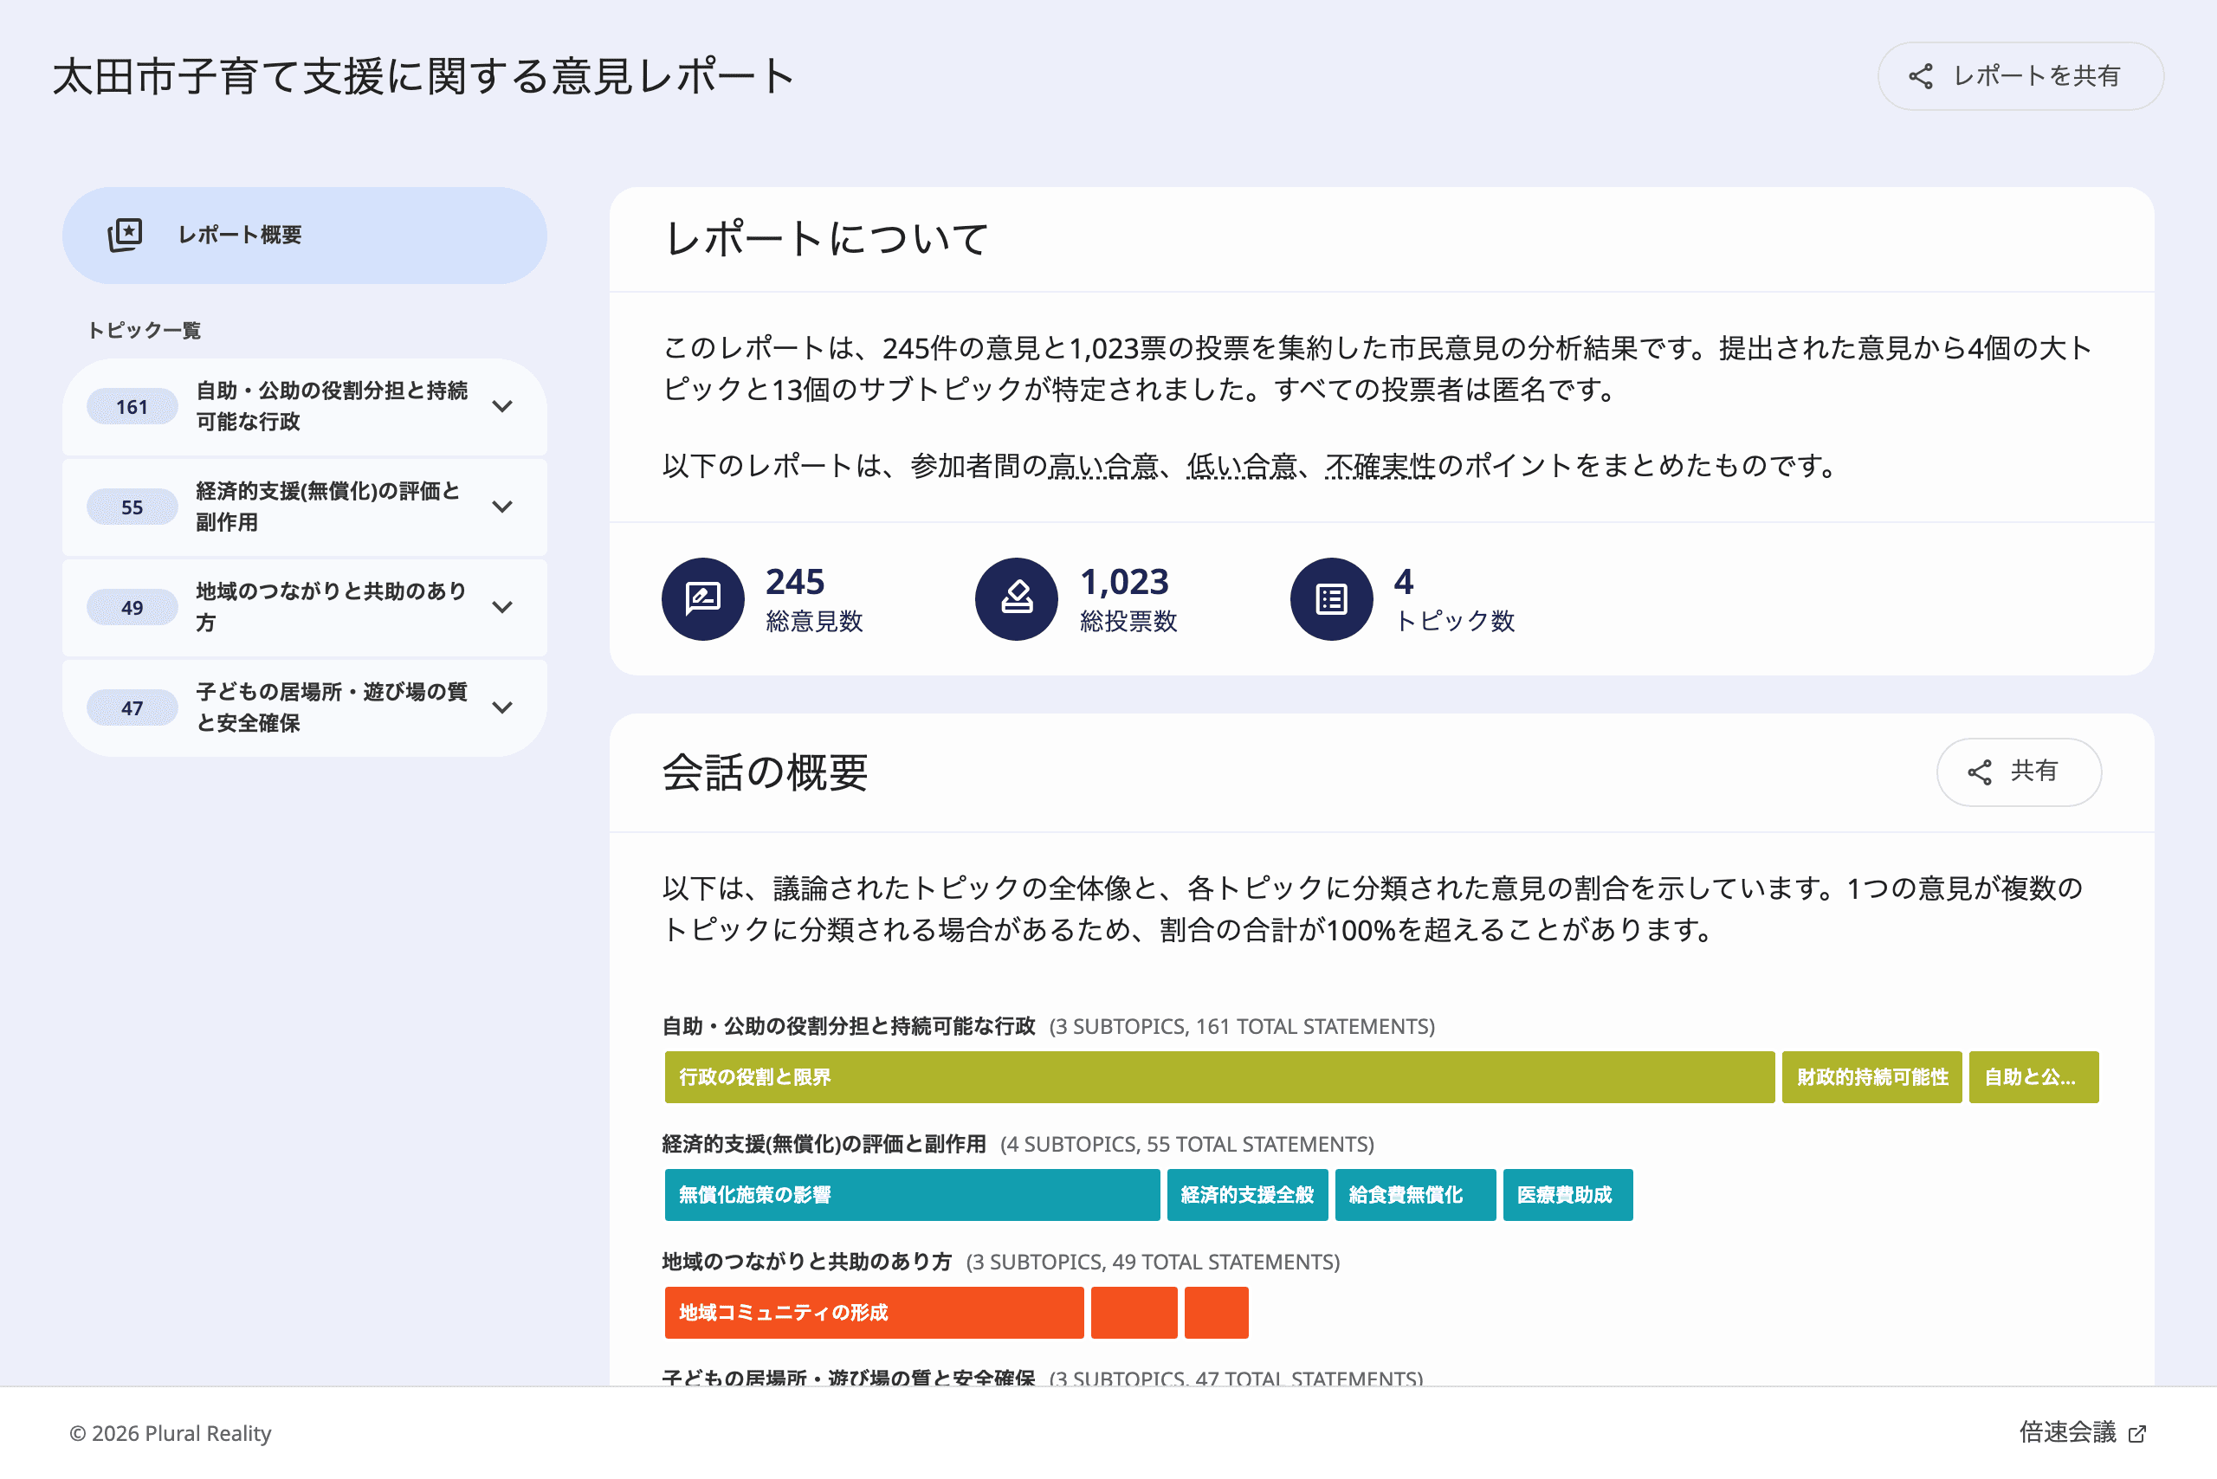Select the 無償化施策の影響 teal segment
This screenshot has height=1479, width=2217.
click(x=911, y=1195)
